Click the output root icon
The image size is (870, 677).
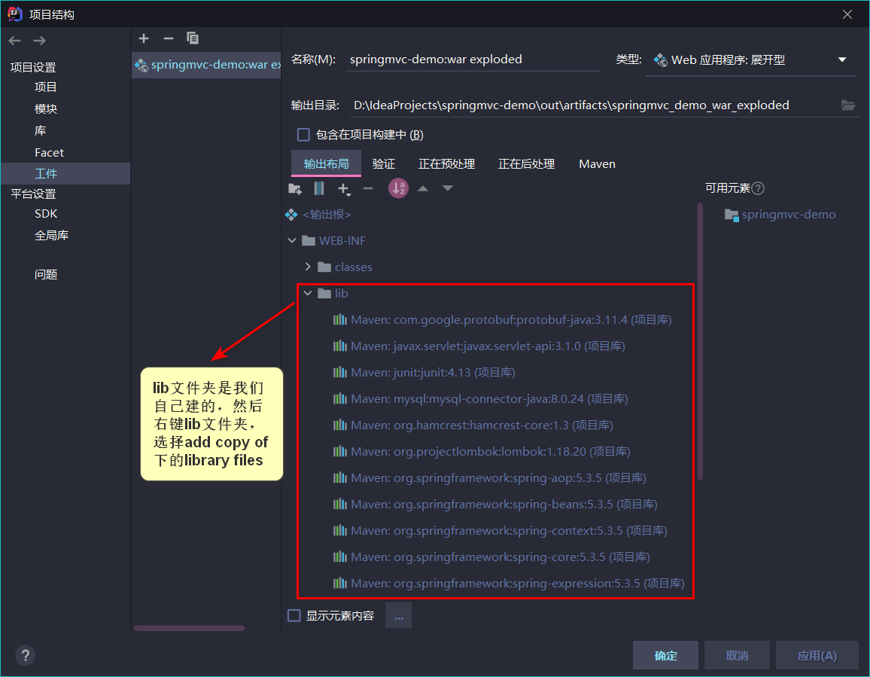(291, 215)
